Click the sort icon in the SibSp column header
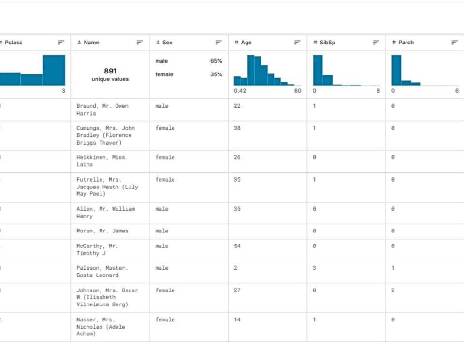Viewport: 464px width, 348px height. pos(376,43)
